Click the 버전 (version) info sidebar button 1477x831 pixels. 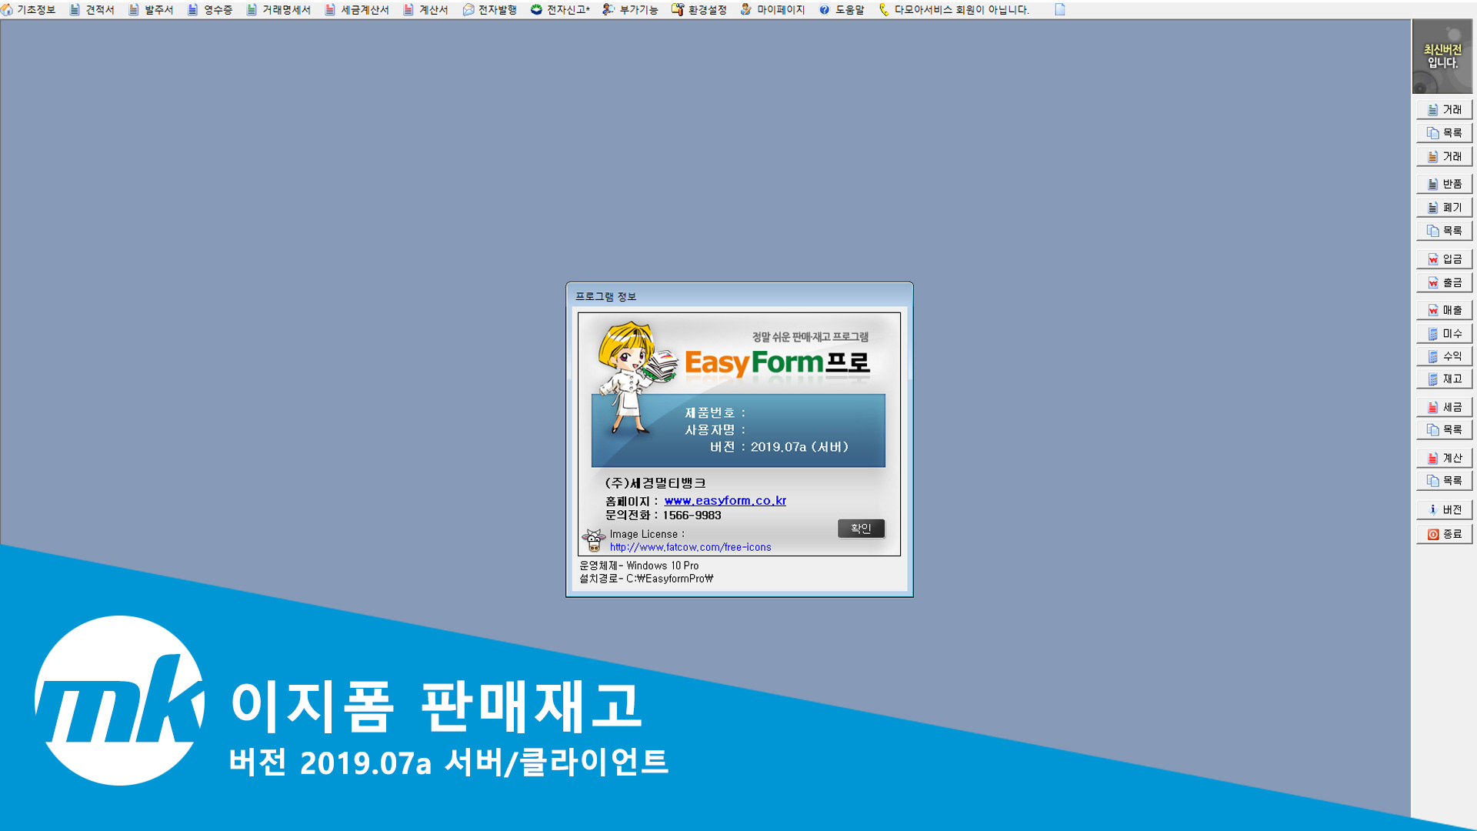coord(1444,509)
